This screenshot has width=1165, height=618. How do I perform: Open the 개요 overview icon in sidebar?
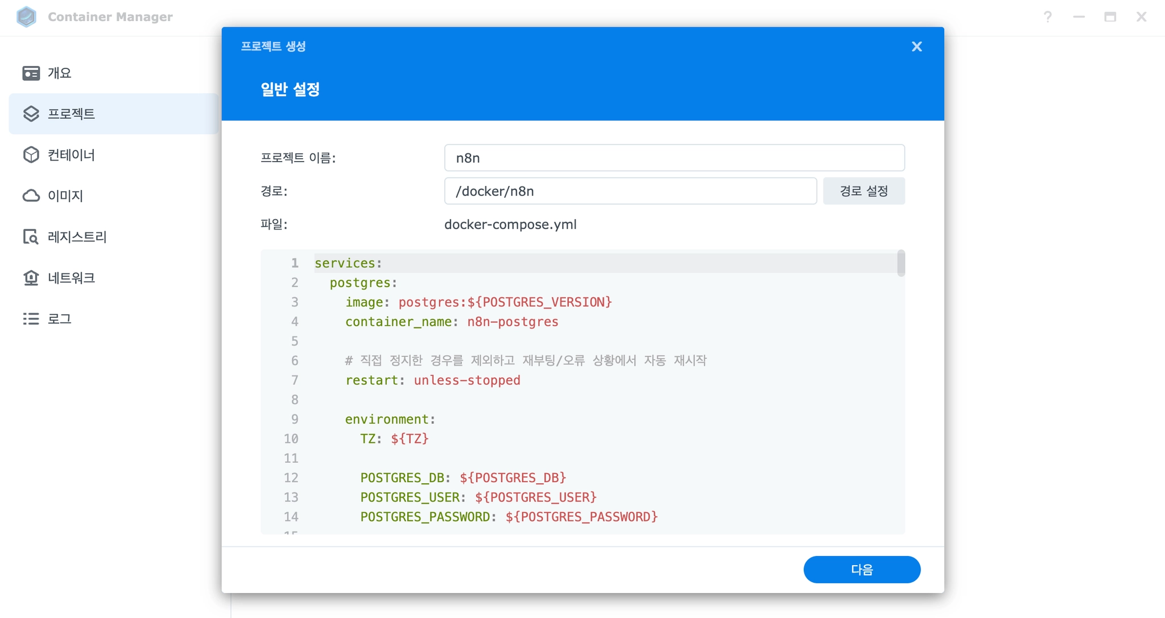(x=31, y=73)
